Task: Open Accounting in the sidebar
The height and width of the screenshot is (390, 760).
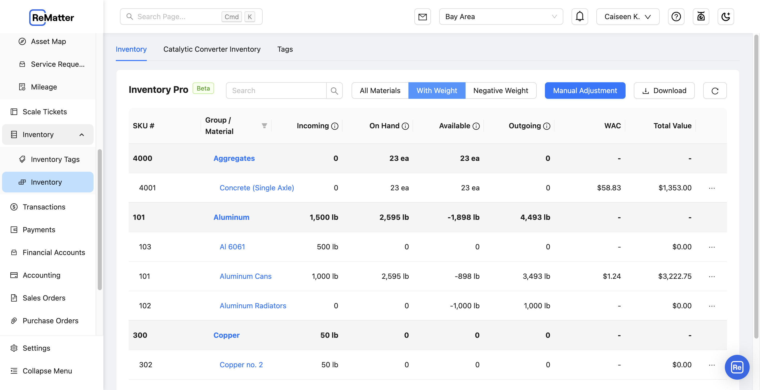Action: pyautogui.click(x=48, y=275)
